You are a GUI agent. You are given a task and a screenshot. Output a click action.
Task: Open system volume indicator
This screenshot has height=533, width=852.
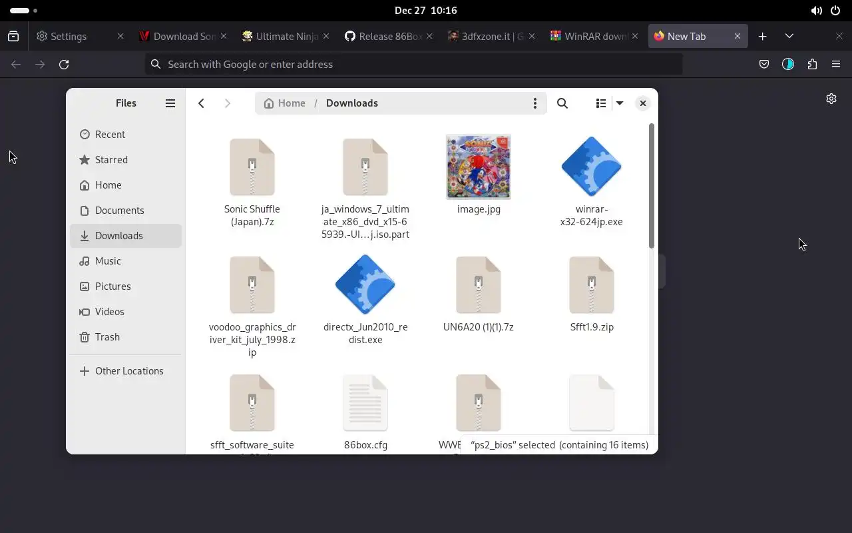817,11
